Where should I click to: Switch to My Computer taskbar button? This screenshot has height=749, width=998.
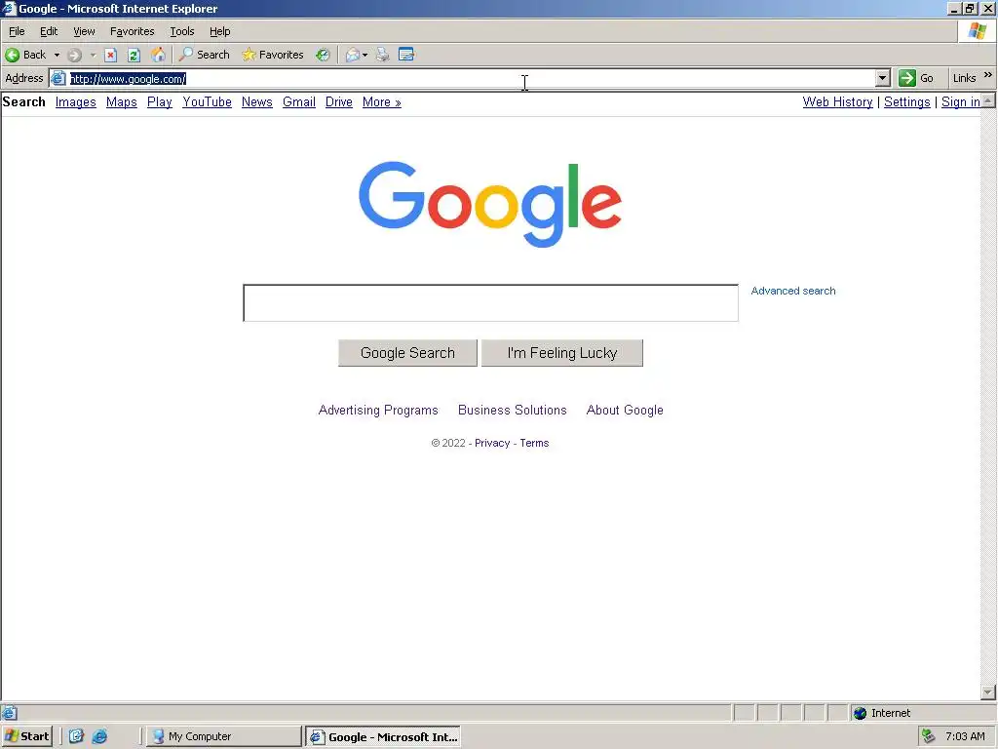click(223, 736)
